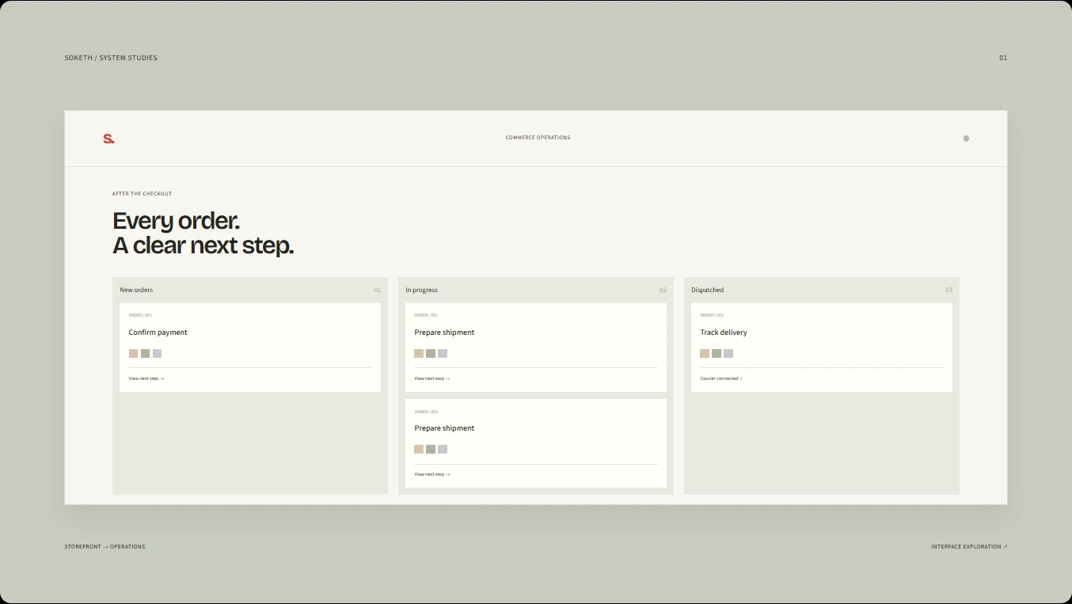The image size is (1072, 604).
Task: Select the blue-grey swatch on Confirm payment card
Action: (x=157, y=354)
